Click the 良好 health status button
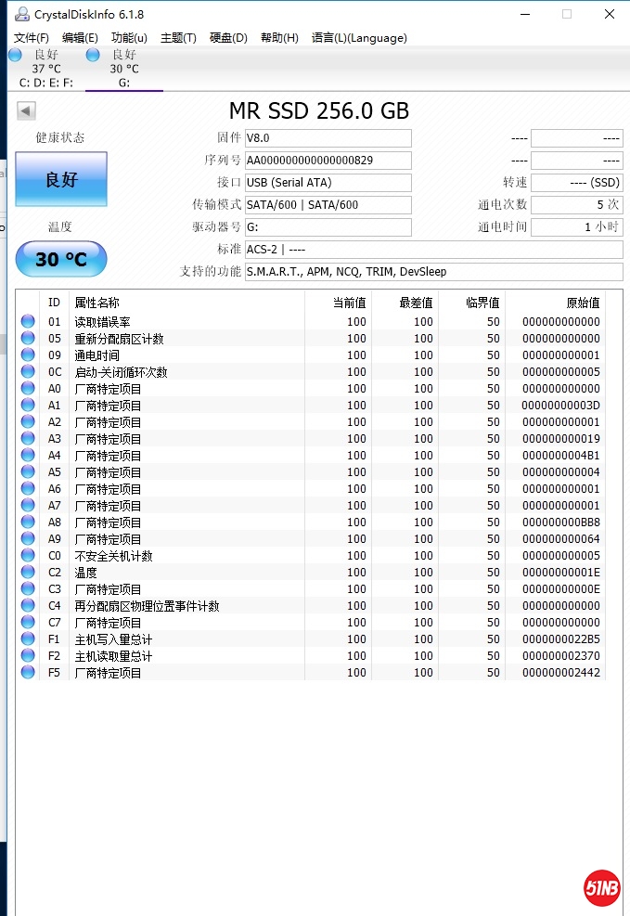The width and height of the screenshot is (630, 916). [61, 180]
